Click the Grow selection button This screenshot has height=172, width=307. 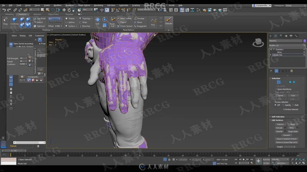tap(293, 96)
